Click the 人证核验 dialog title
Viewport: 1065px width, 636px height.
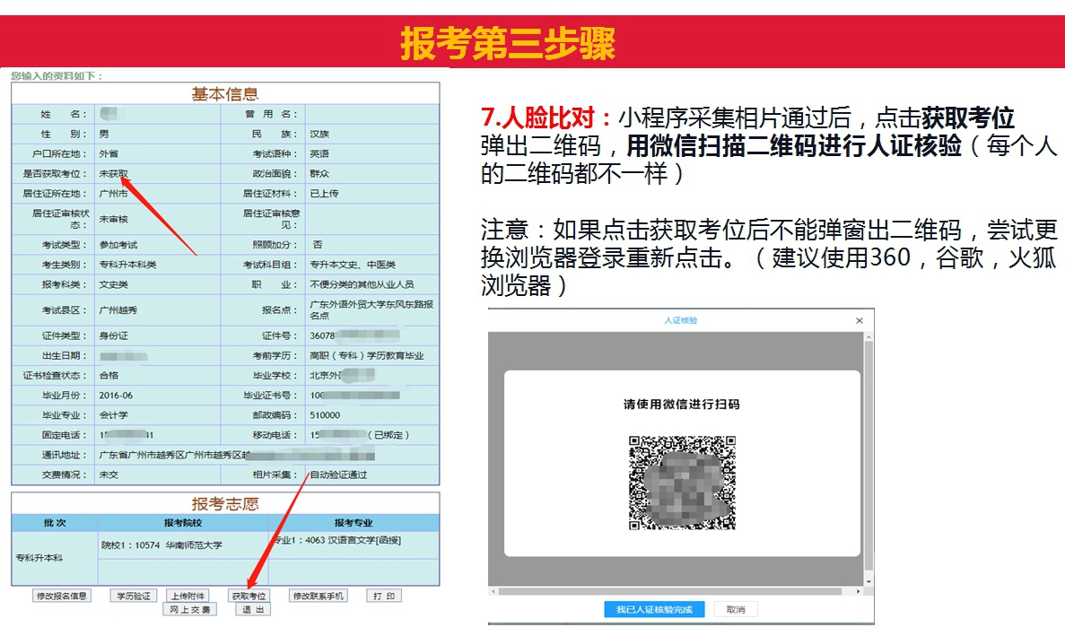coord(681,320)
